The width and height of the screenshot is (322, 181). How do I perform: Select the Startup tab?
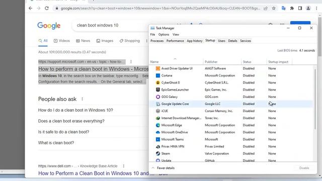[210, 41]
